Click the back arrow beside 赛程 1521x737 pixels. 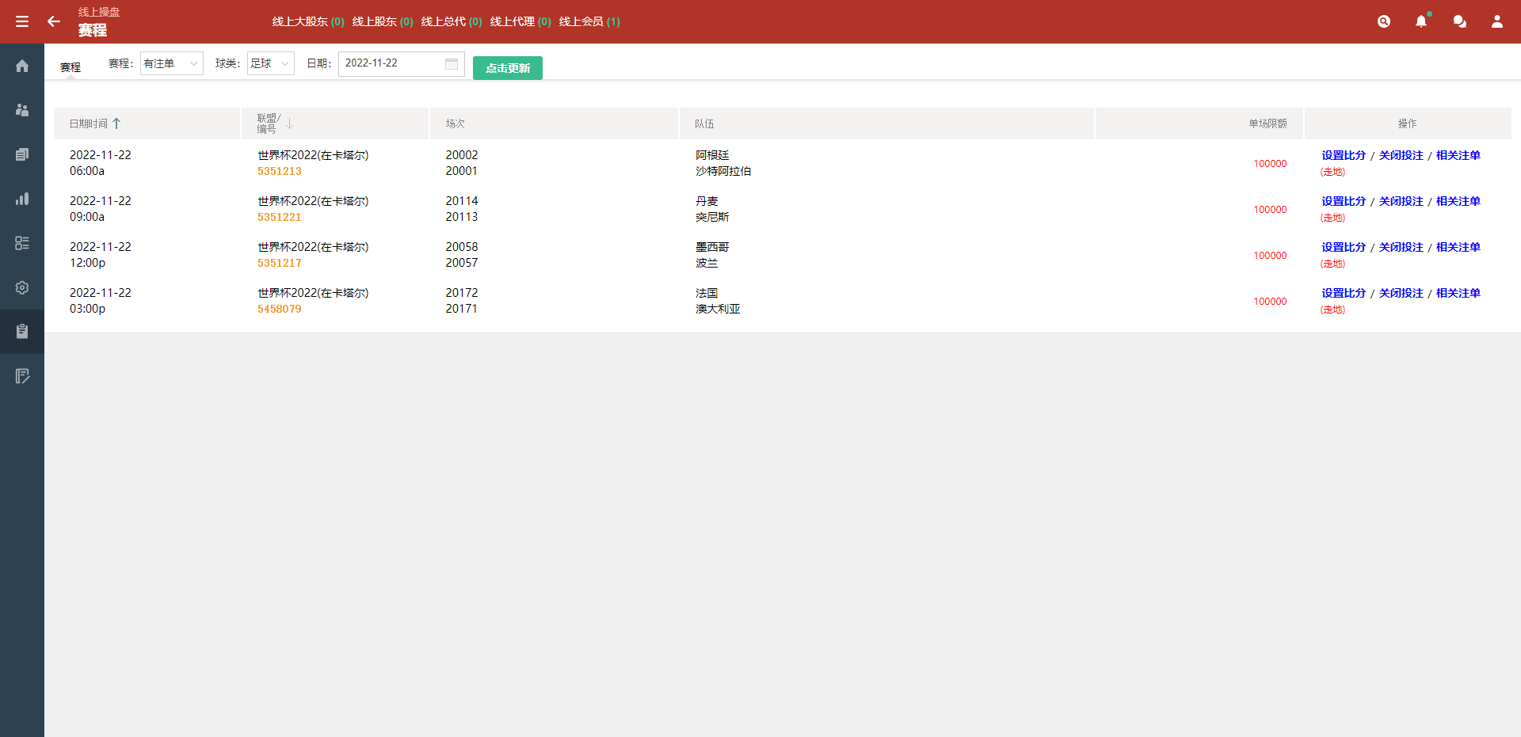coord(53,21)
